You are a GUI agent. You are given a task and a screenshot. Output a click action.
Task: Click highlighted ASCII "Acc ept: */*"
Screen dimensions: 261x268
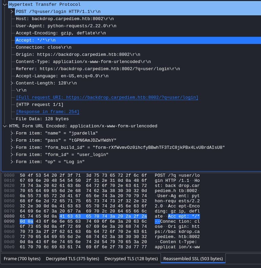(x=184, y=216)
